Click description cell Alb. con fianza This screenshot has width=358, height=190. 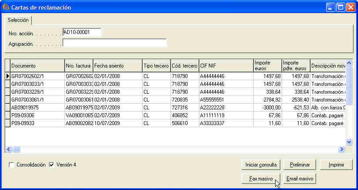click(x=328, y=108)
